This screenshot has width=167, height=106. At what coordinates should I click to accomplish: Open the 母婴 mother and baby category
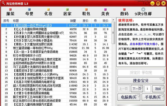click(29, 12)
